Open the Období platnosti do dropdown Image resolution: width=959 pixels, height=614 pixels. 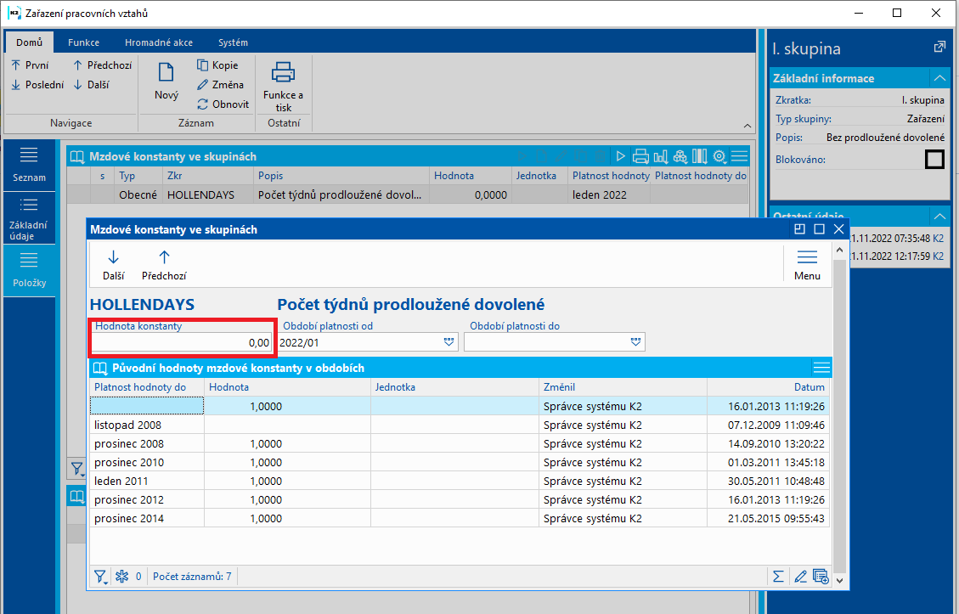[635, 342]
